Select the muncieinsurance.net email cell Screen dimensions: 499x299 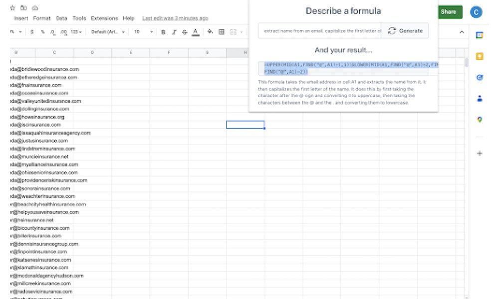(x=39, y=156)
